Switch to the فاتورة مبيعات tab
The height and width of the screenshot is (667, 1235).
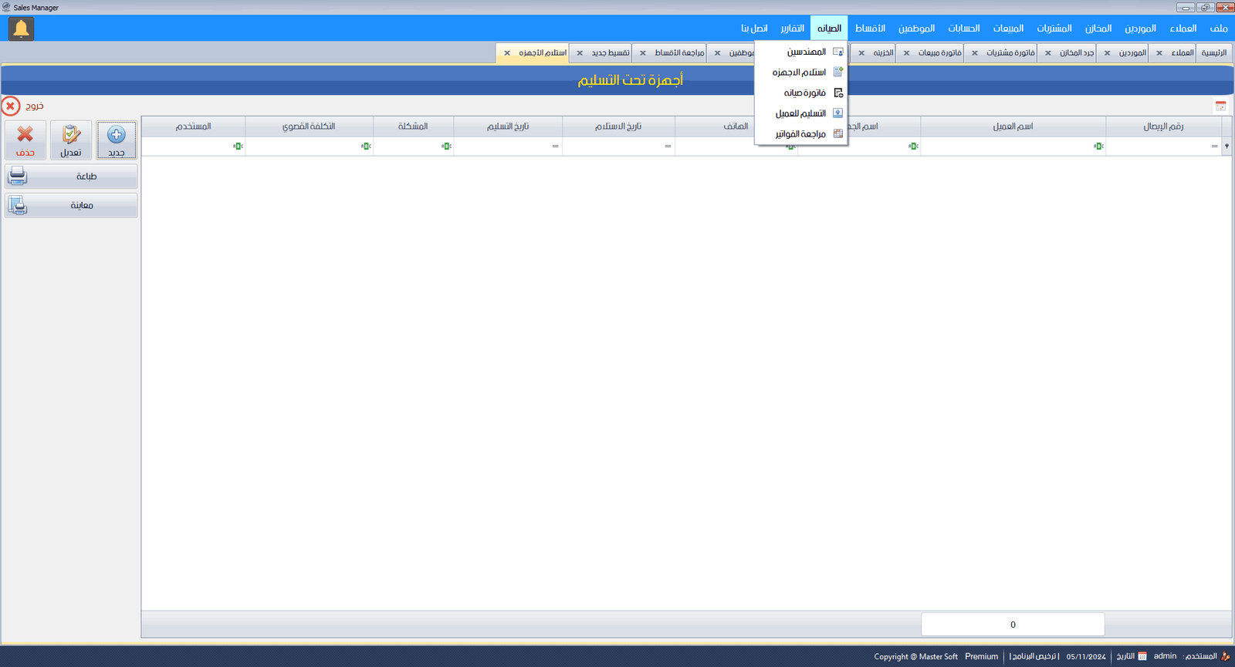click(939, 53)
